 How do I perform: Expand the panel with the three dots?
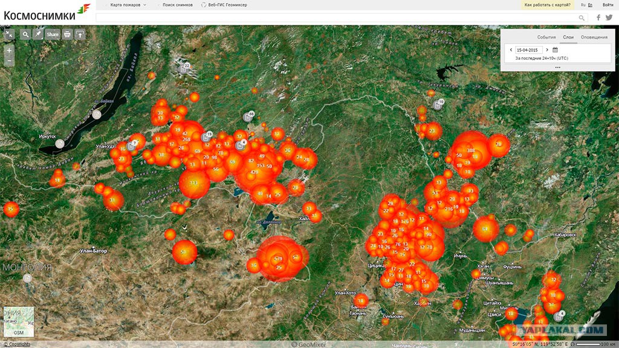point(557,68)
